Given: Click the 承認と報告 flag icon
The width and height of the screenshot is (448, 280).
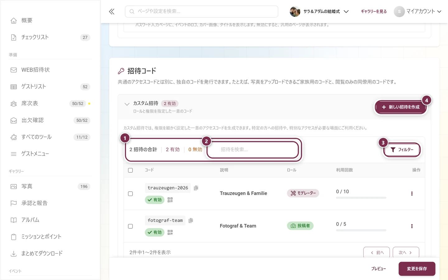Looking at the screenshot, I should [x=14, y=203].
